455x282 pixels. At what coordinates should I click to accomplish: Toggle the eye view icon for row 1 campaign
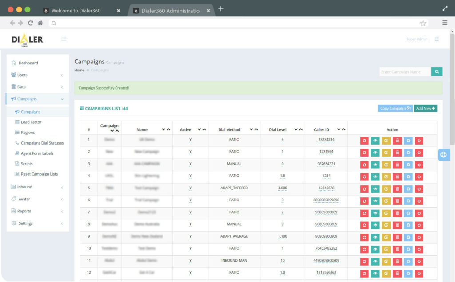click(375, 140)
